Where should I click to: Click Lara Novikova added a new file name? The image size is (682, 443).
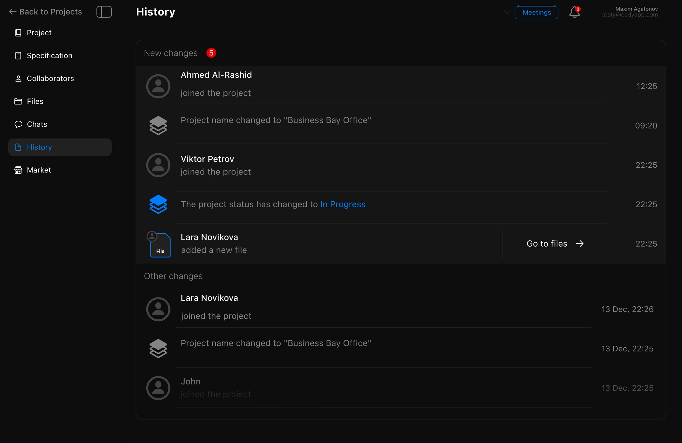pos(210,237)
